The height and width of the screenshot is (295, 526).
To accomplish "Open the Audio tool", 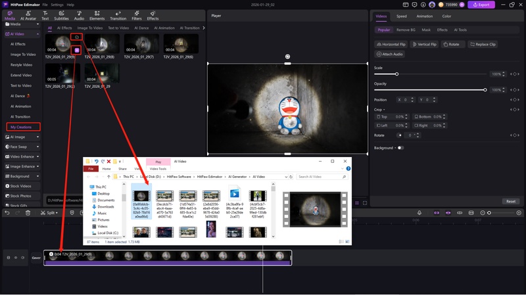I will 79,15.
